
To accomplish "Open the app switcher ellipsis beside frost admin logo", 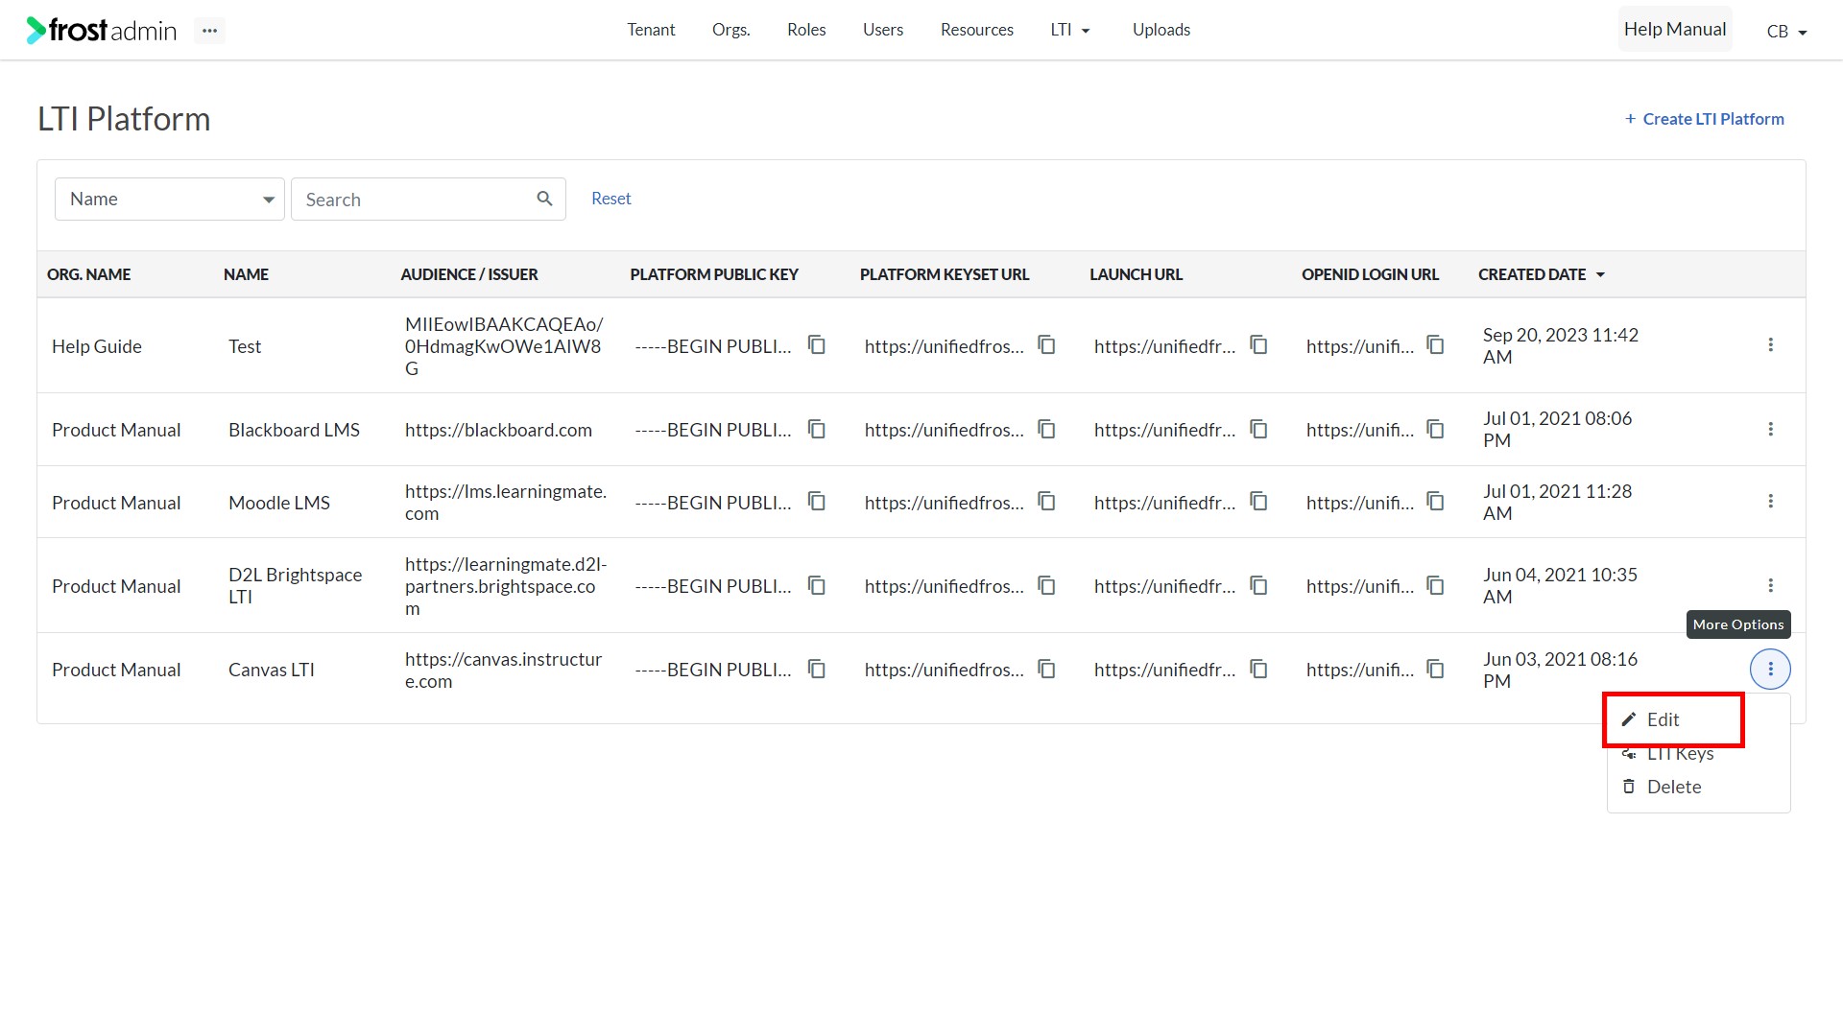I will tap(209, 31).
